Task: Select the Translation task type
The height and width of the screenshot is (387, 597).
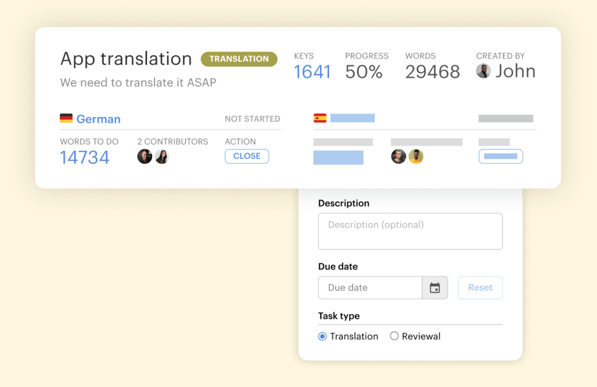Action: pos(323,336)
